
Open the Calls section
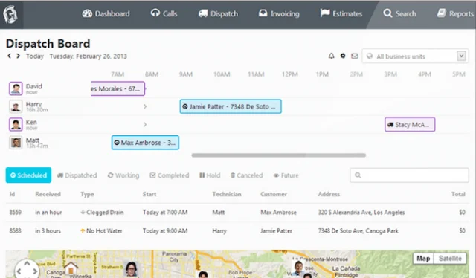pyautogui.click(x=164, y=13)
